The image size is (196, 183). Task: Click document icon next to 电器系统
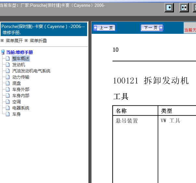click(7, 108)
